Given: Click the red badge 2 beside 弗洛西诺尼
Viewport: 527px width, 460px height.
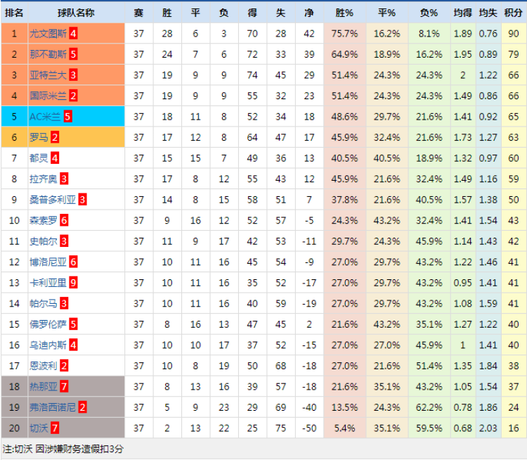Looking at the screenshot, I should 82,407.
